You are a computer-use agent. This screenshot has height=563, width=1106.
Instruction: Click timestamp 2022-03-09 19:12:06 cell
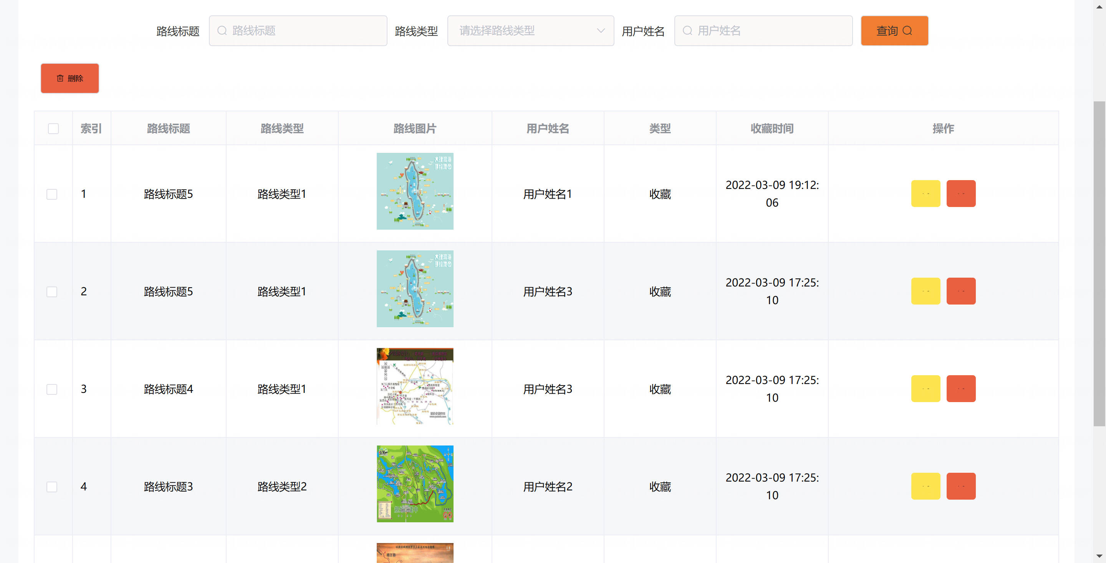pos(772,194)
